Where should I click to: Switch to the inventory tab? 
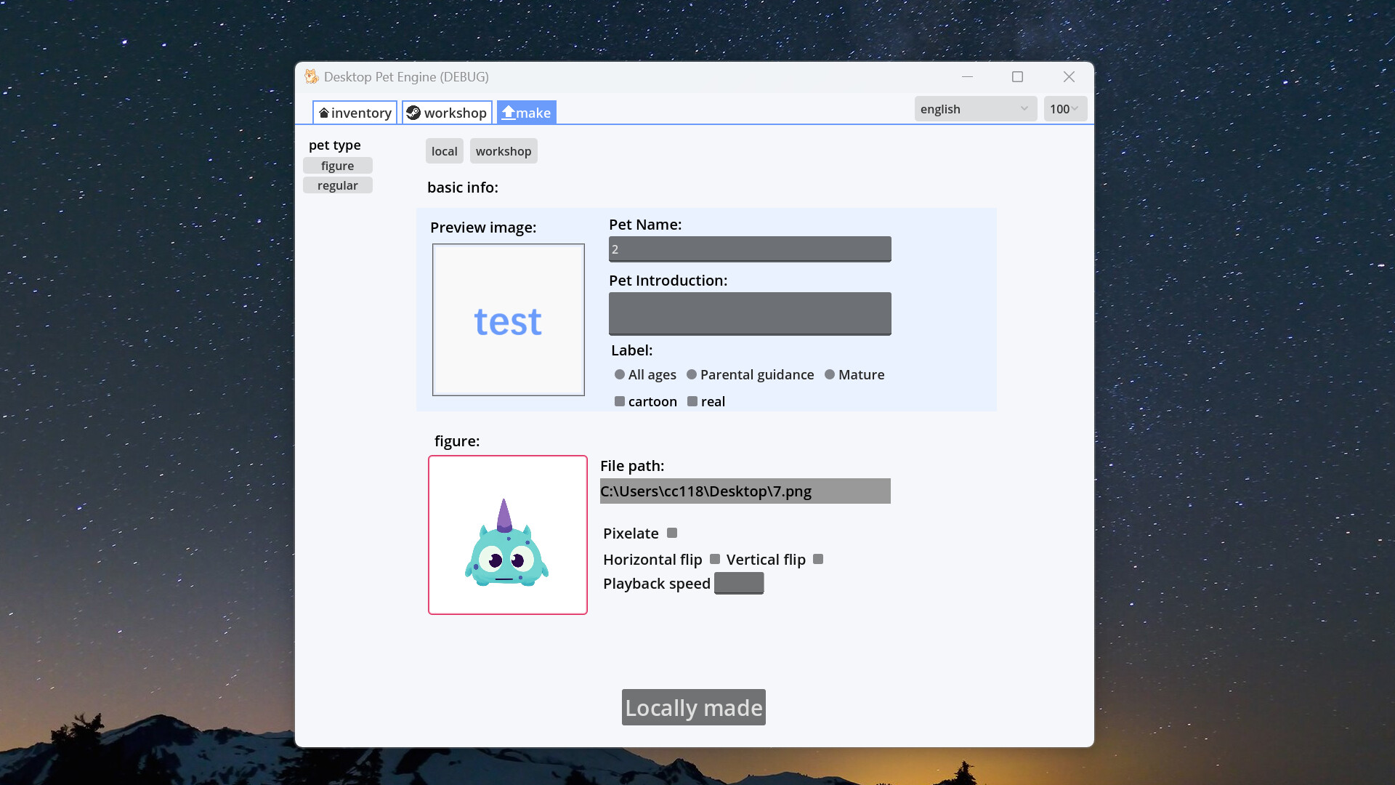tap(354, 113)
